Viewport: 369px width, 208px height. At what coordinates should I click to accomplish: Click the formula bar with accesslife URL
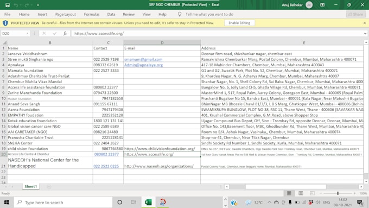point(217,34)
